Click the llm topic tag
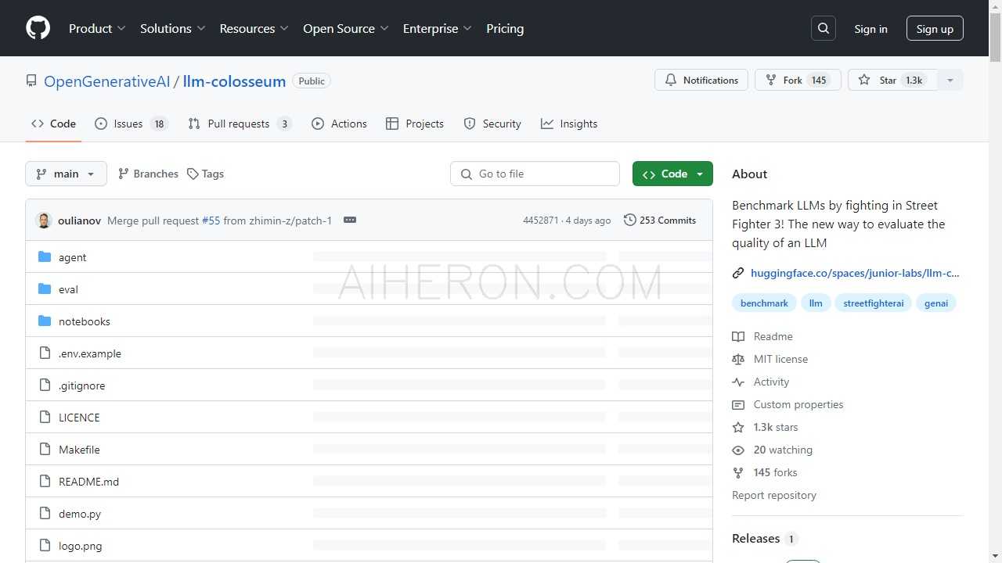The width and height of the screenshot is (1002, 563). [816, 303]
